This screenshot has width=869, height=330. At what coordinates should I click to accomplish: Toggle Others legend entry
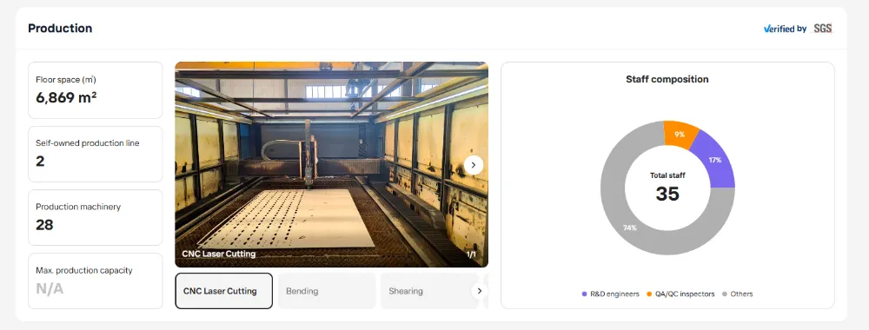(x=737, y=294)
